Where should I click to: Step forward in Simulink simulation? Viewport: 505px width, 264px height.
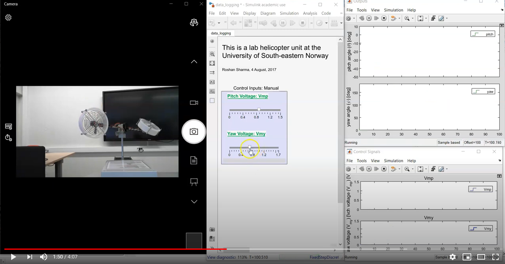292,23
